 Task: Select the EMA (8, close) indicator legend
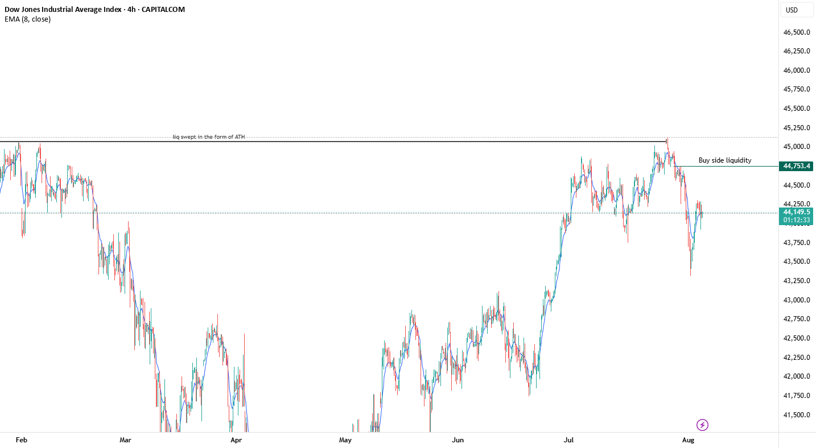[27, 19]
